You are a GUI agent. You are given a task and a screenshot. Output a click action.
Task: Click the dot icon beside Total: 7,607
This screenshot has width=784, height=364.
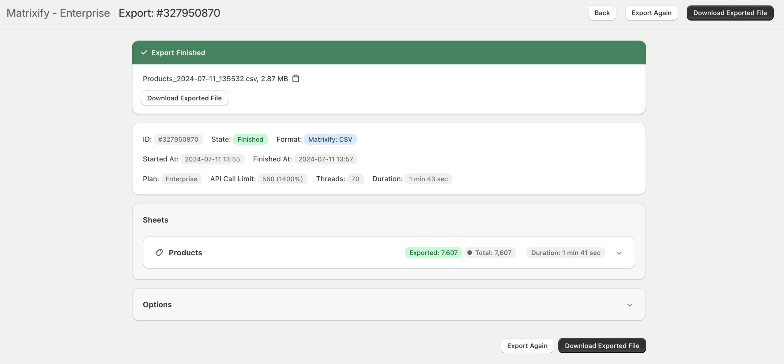coord(469,253)
